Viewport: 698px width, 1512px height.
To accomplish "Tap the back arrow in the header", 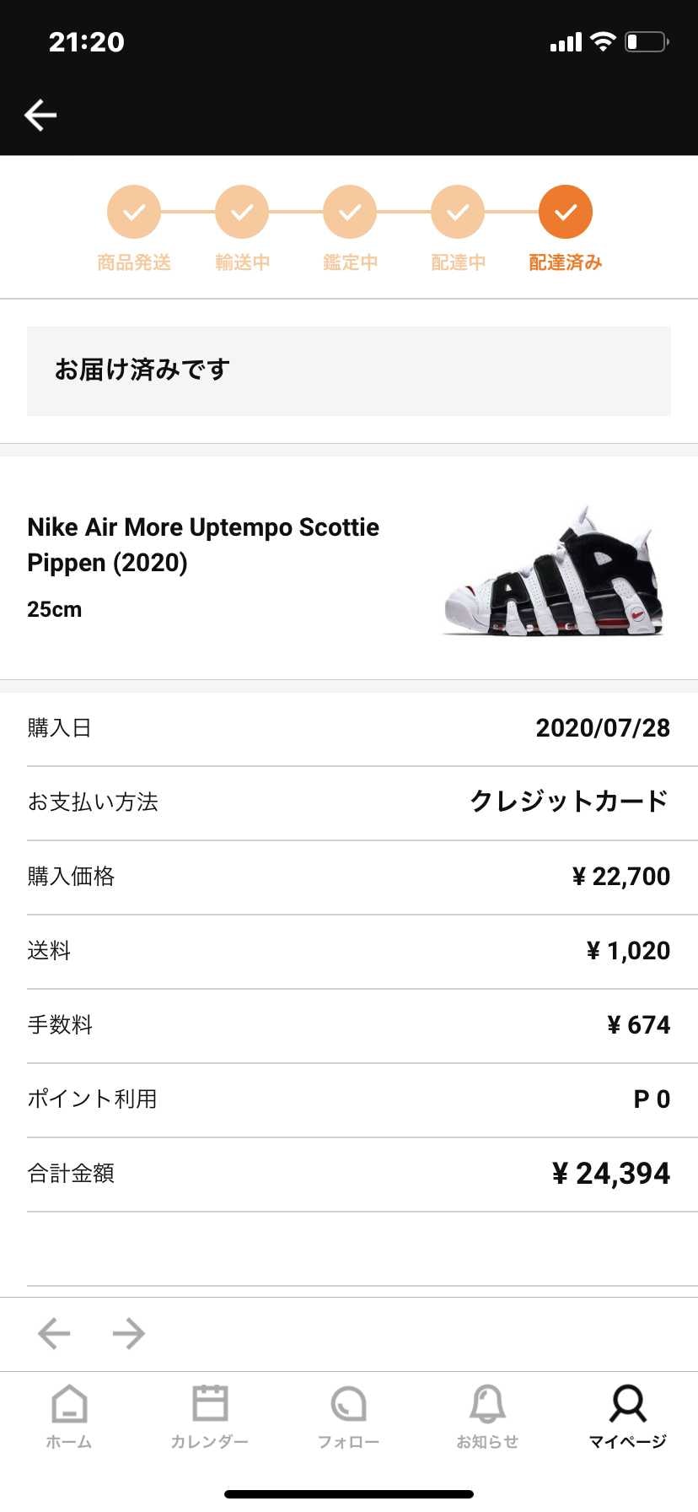I will pos(40,116).
